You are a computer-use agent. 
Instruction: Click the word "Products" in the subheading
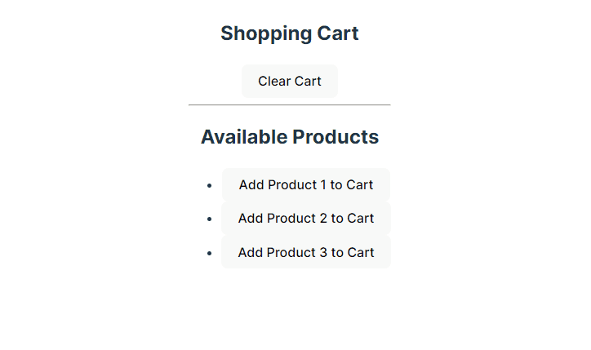click(x=335, y=137)
